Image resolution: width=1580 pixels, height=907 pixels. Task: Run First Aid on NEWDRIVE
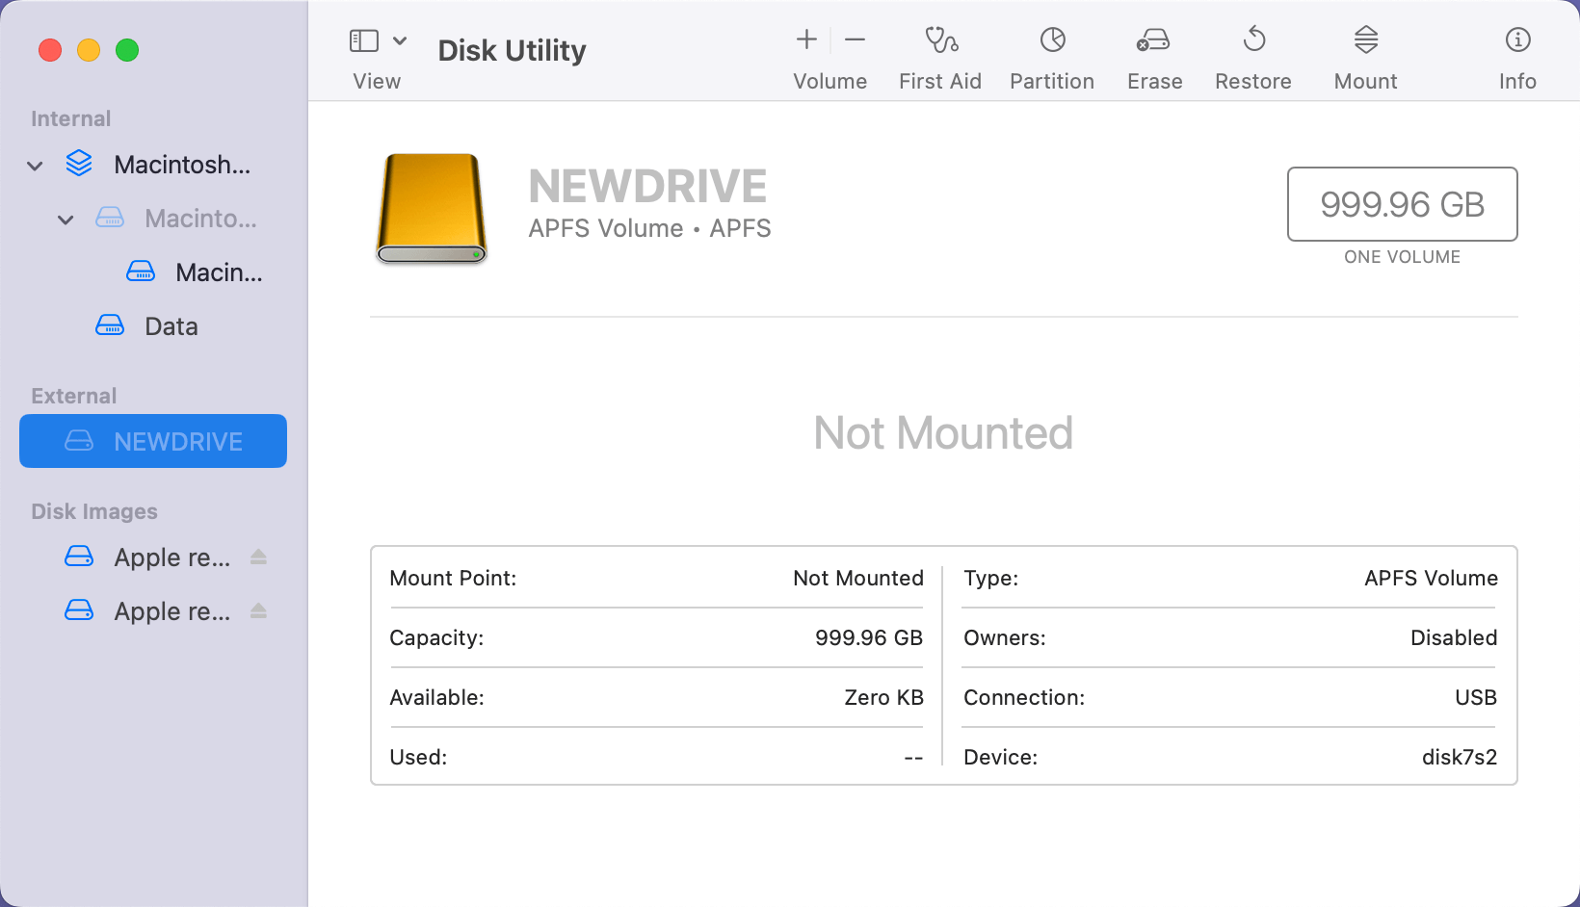pyautogui.click(x=939, y=55)
